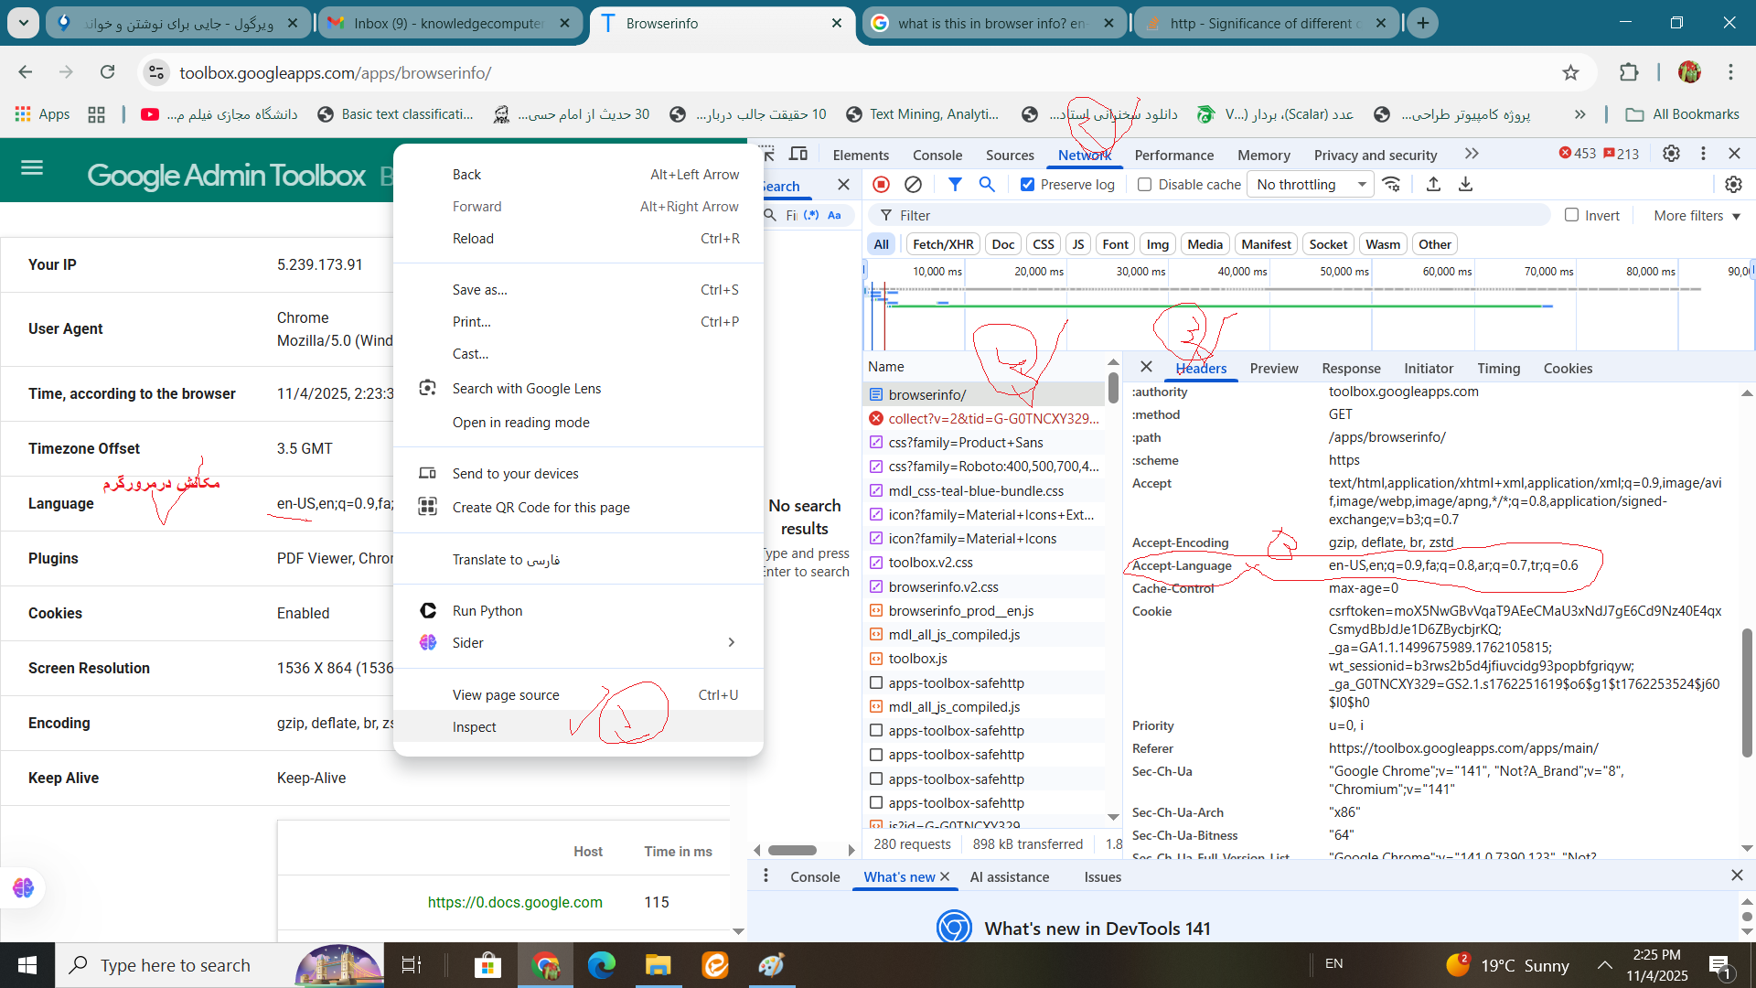Open the network conditions wifi icon

1391,185
